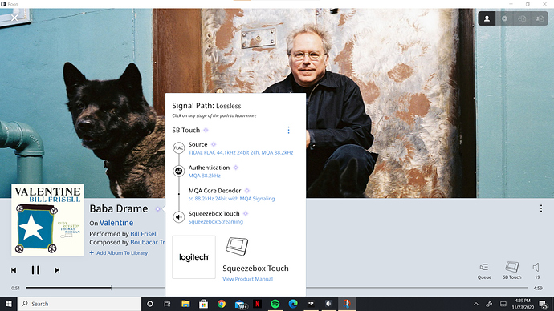Click the track progress seek bar
This screenshot has height=311, width=554.
tap(277, 288)
